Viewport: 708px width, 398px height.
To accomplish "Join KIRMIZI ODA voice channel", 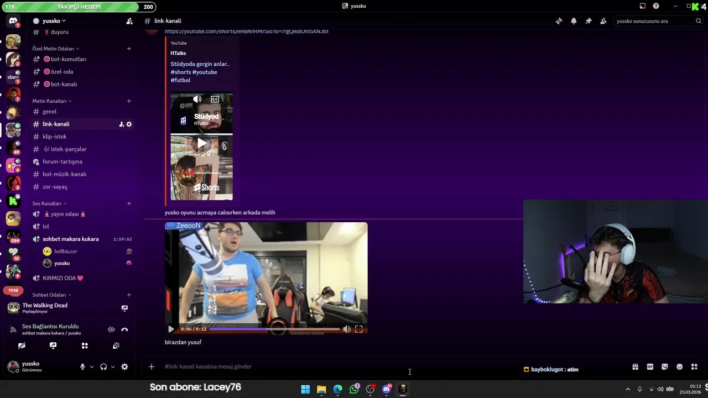I will tap(82, 278).
